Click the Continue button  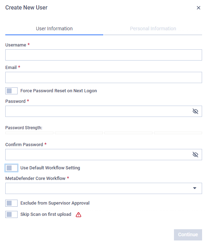(x=188, y=234)
